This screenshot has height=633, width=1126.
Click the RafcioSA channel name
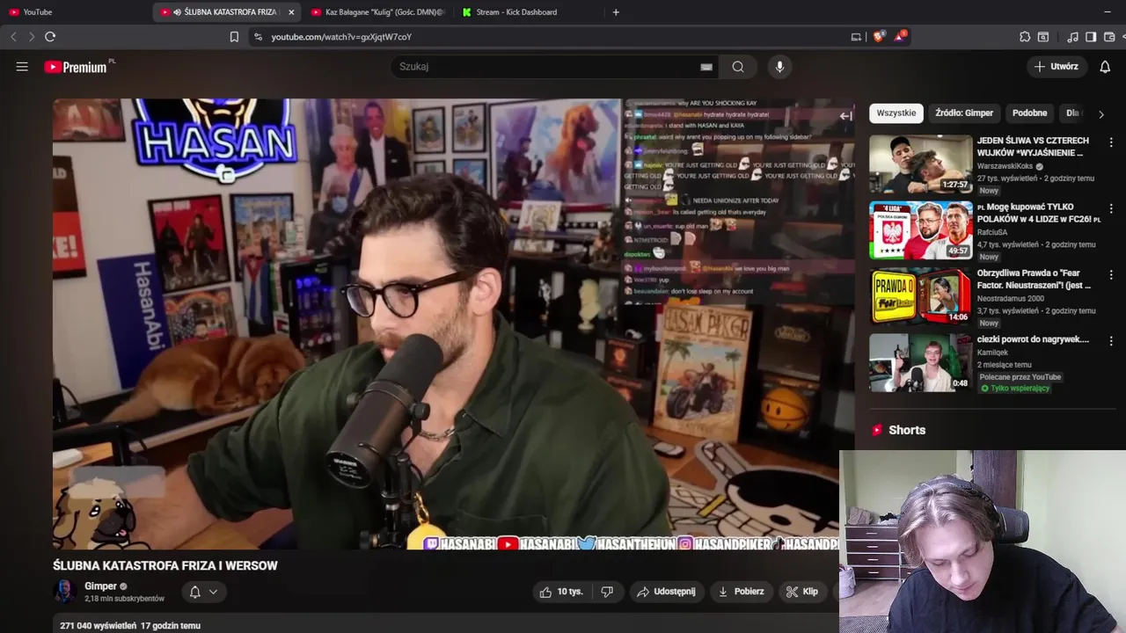992,233
